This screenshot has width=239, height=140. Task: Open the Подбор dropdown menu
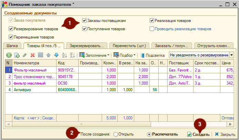[125, 55]
